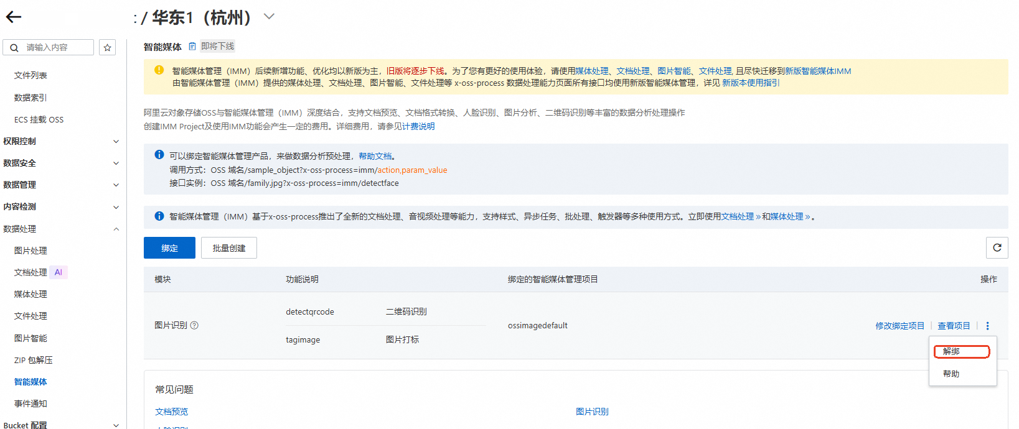Open the 查看项目 link

(954, 326)
